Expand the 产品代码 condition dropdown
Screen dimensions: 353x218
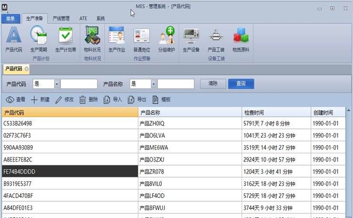[57, 84]
